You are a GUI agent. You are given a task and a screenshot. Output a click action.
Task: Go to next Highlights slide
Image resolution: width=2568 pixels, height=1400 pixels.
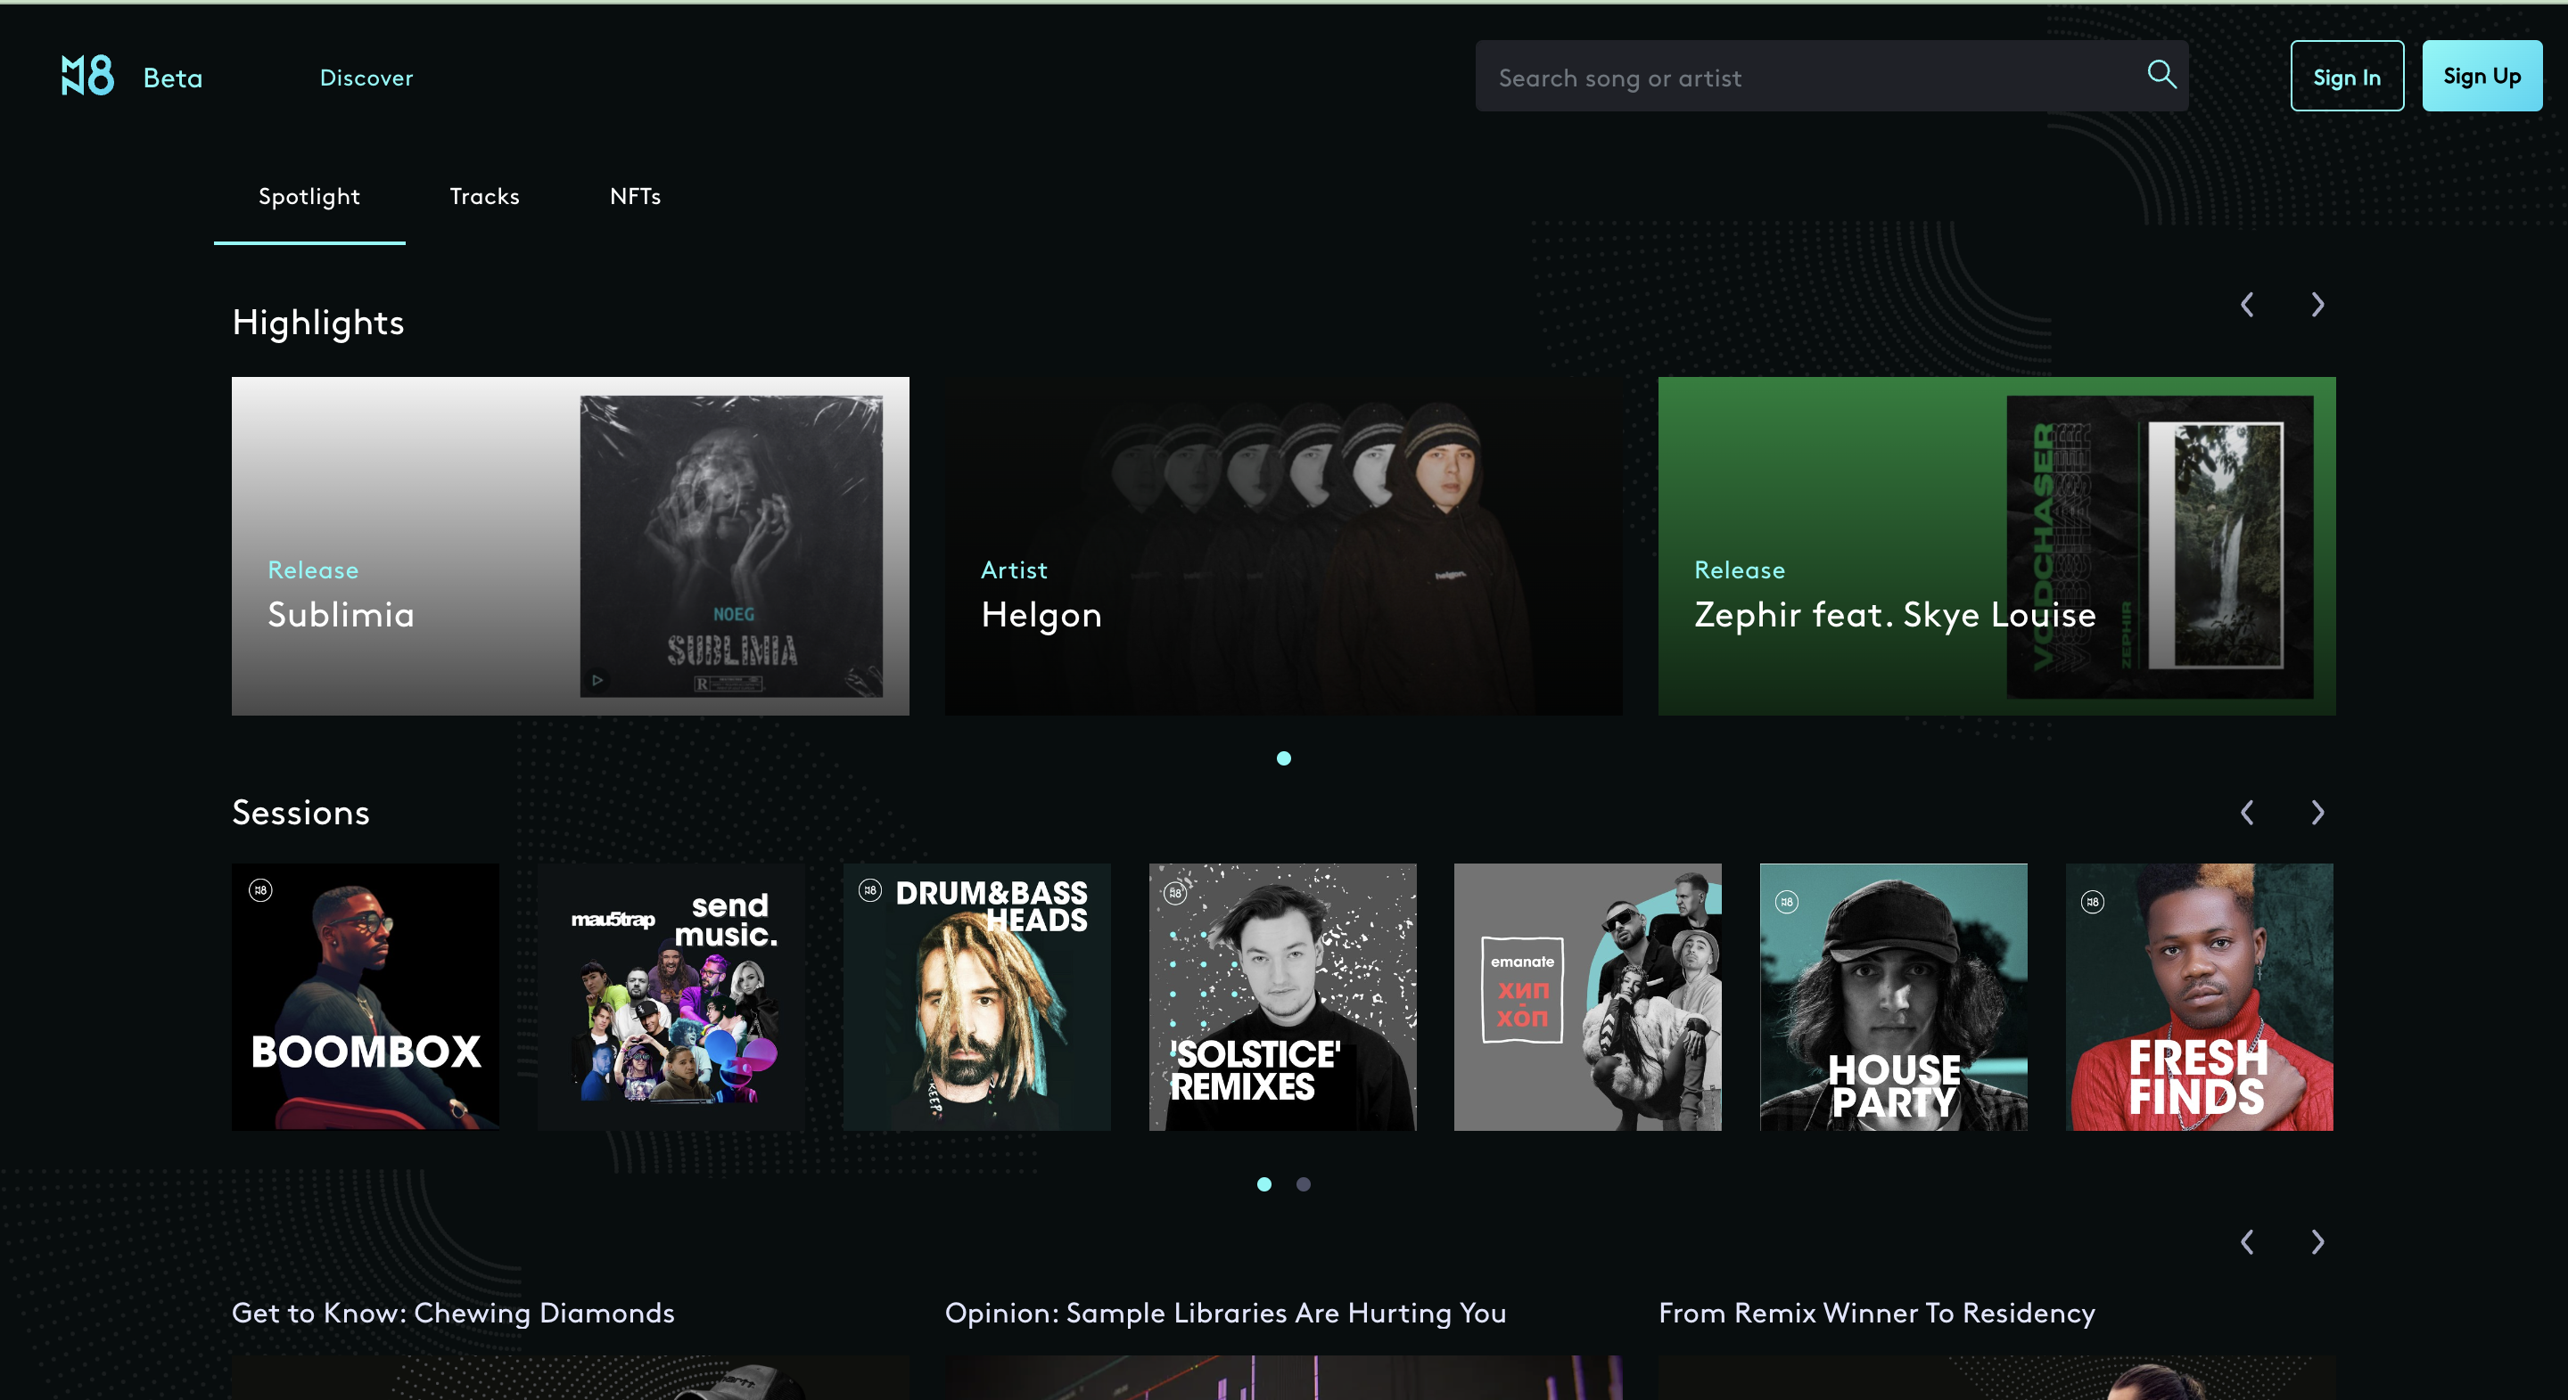2317,305
